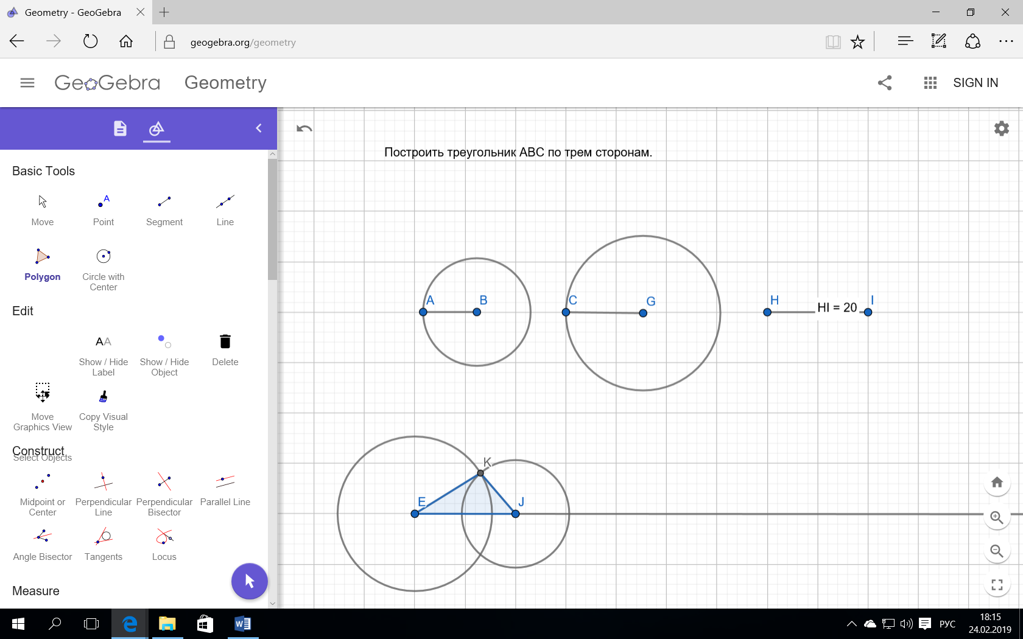Select the Move tool
Image resolution: width=1023 pixels, height=639 pixels.
click(x=43, y=210)
